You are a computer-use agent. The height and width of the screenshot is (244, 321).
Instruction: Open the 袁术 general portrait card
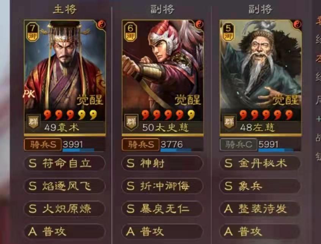(x=65, y=78)
